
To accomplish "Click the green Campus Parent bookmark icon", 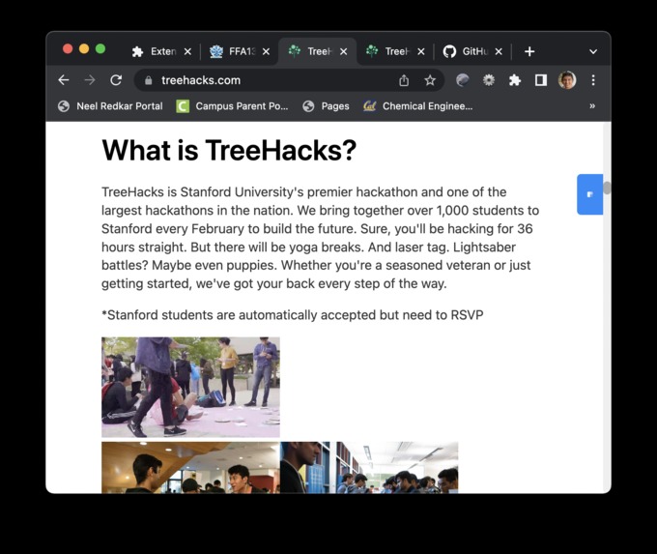I will pos(183,106).
